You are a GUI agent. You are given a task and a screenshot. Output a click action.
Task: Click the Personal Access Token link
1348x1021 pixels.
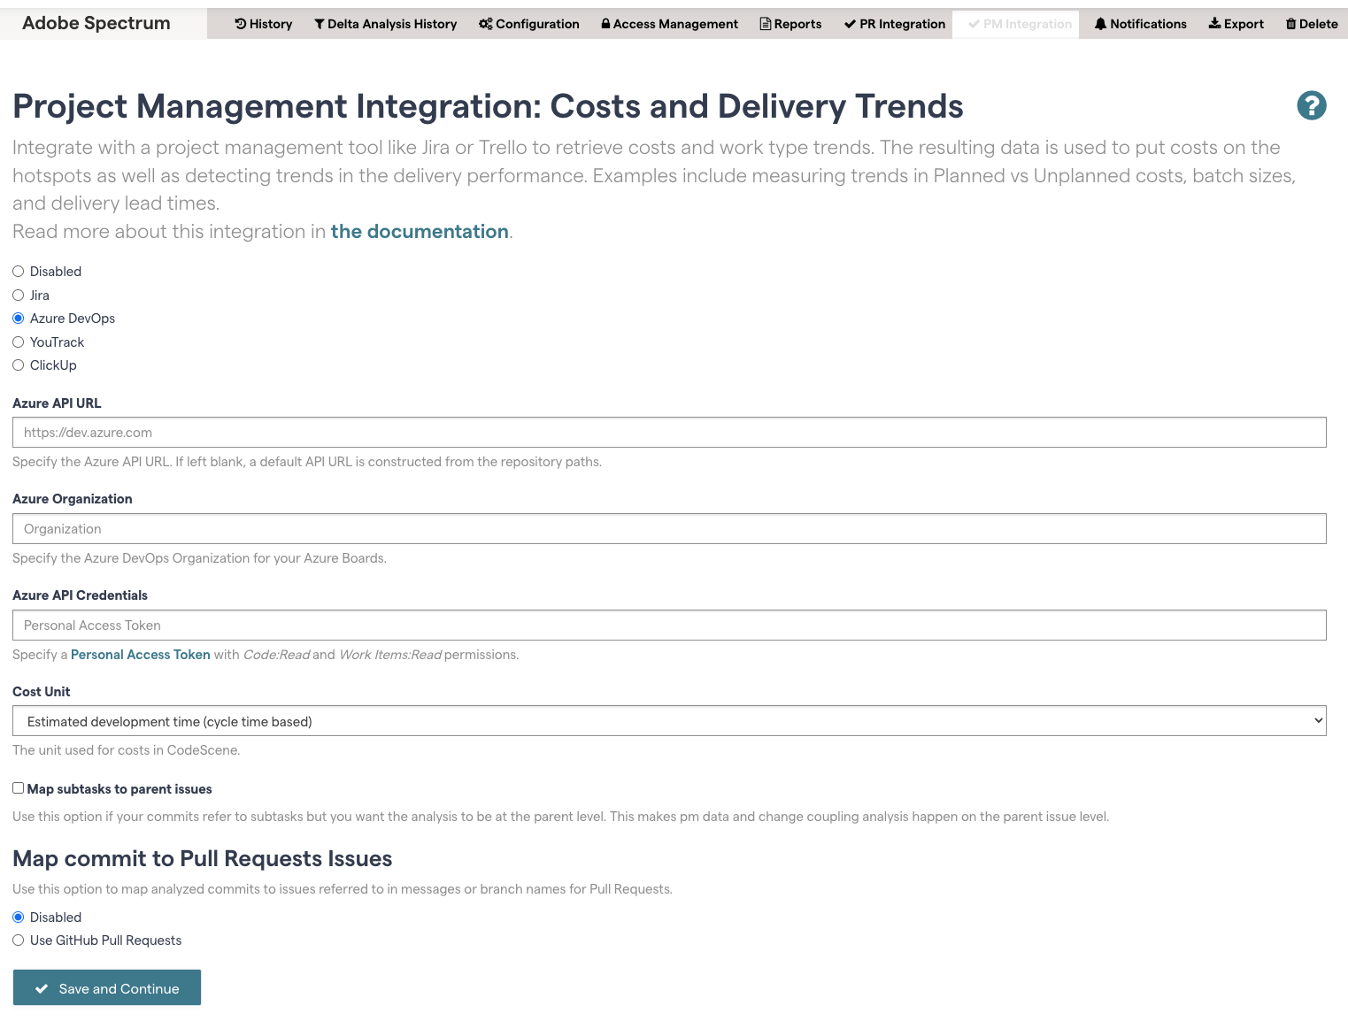(x=140, y=655)
